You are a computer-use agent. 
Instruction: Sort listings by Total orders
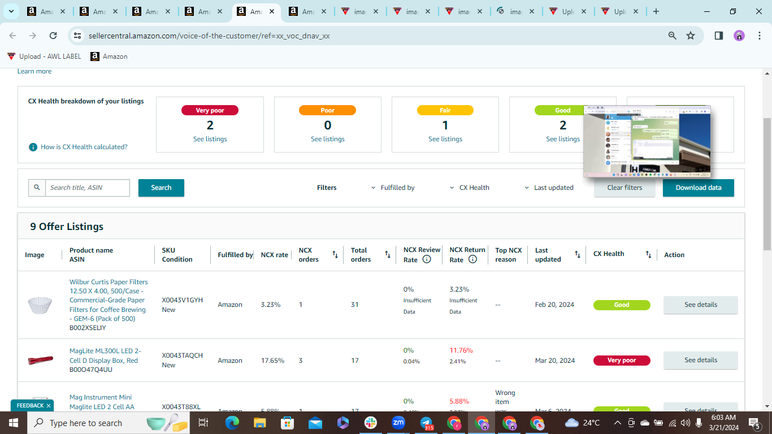click(x=388, y=255)
